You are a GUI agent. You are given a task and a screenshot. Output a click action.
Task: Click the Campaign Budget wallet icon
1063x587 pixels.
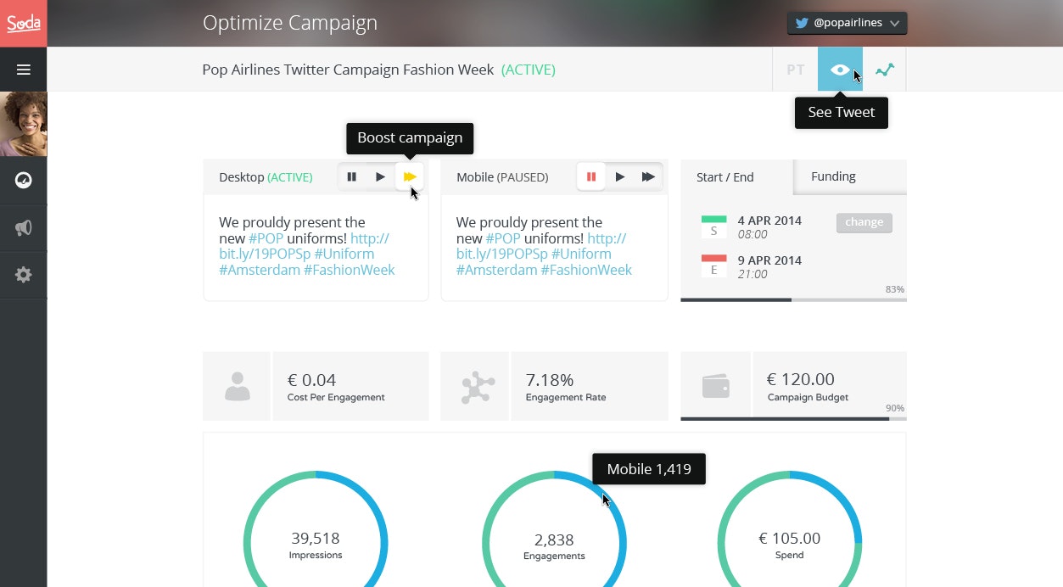point(716,386)
